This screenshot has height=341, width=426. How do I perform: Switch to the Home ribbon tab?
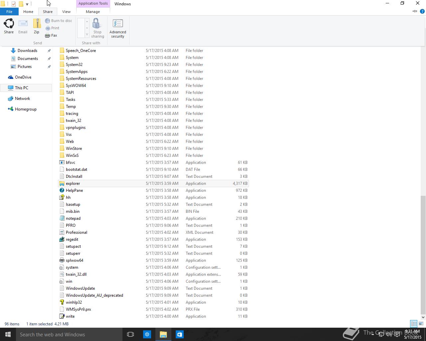click(28, 12)
